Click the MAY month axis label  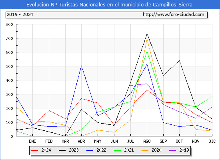(98, 141)
